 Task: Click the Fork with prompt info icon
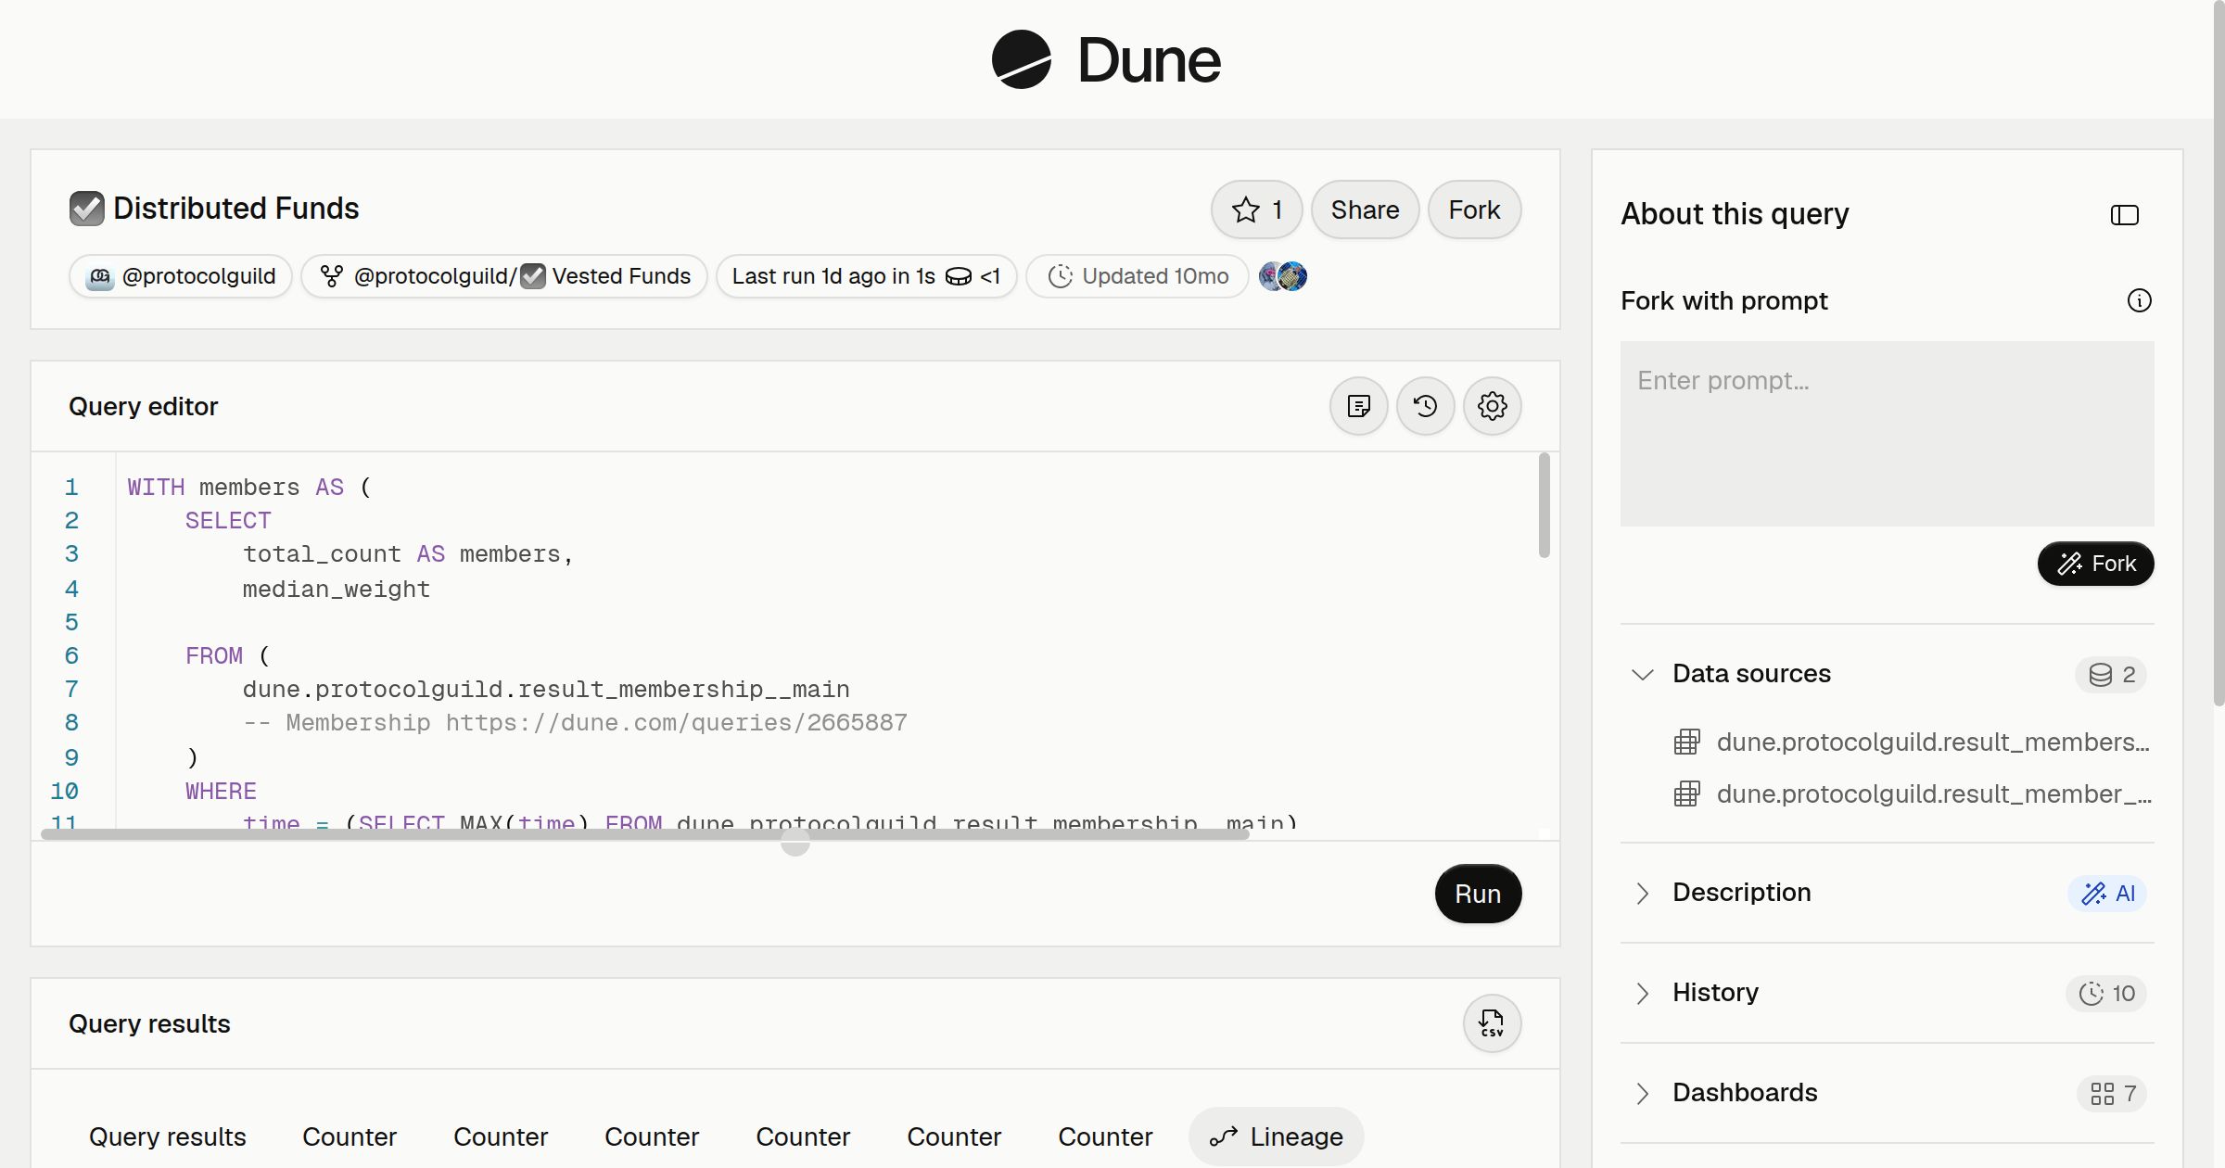coord(2139,300)
